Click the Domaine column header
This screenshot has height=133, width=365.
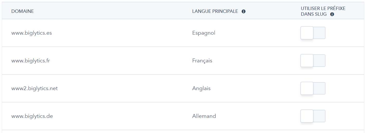23,11
